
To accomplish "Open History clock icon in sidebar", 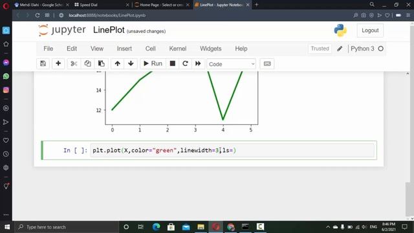I will point(6,154).
